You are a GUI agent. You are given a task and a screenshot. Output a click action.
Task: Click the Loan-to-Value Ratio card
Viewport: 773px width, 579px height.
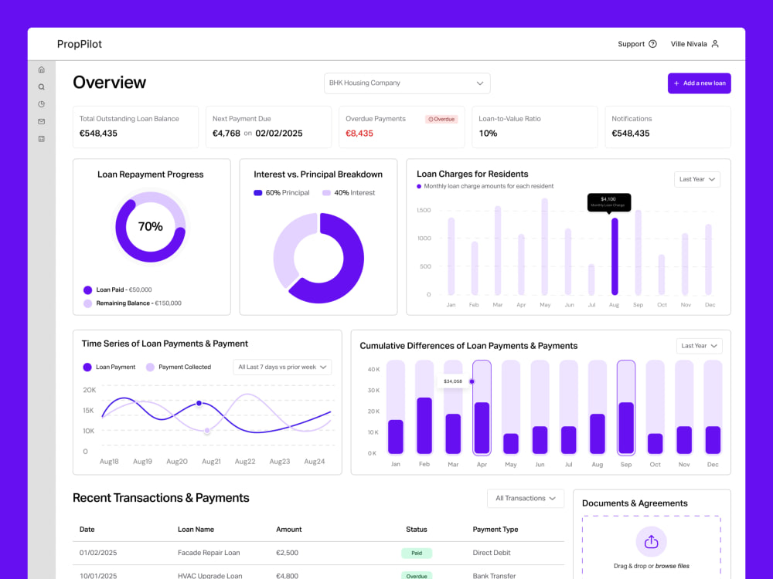point(535,127)
